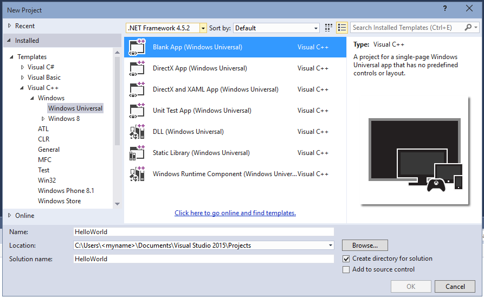Click the OK button
Screen dimensions: 484x297
click(x=411, y=287)
